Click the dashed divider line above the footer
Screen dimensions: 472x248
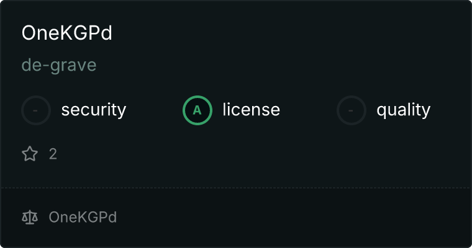pyautogui.click(x=236, y=188)
